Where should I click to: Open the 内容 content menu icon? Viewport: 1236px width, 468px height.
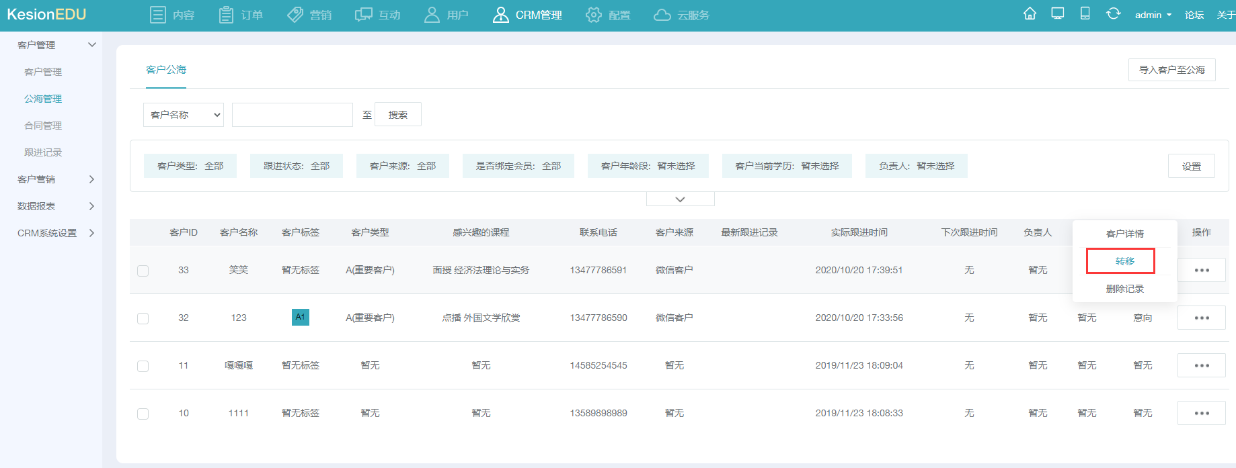pos(157,15)
